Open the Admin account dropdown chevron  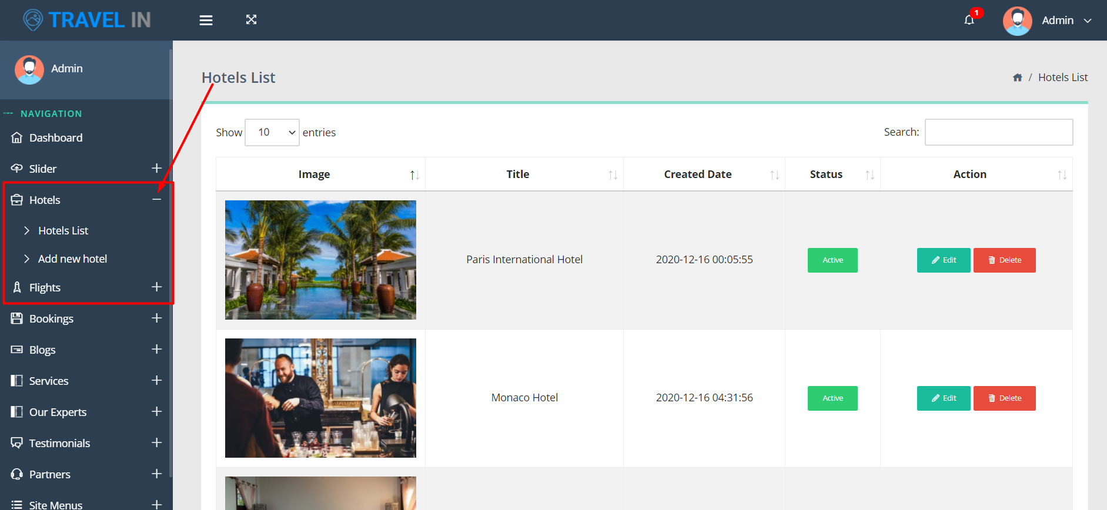point(1088,21)
